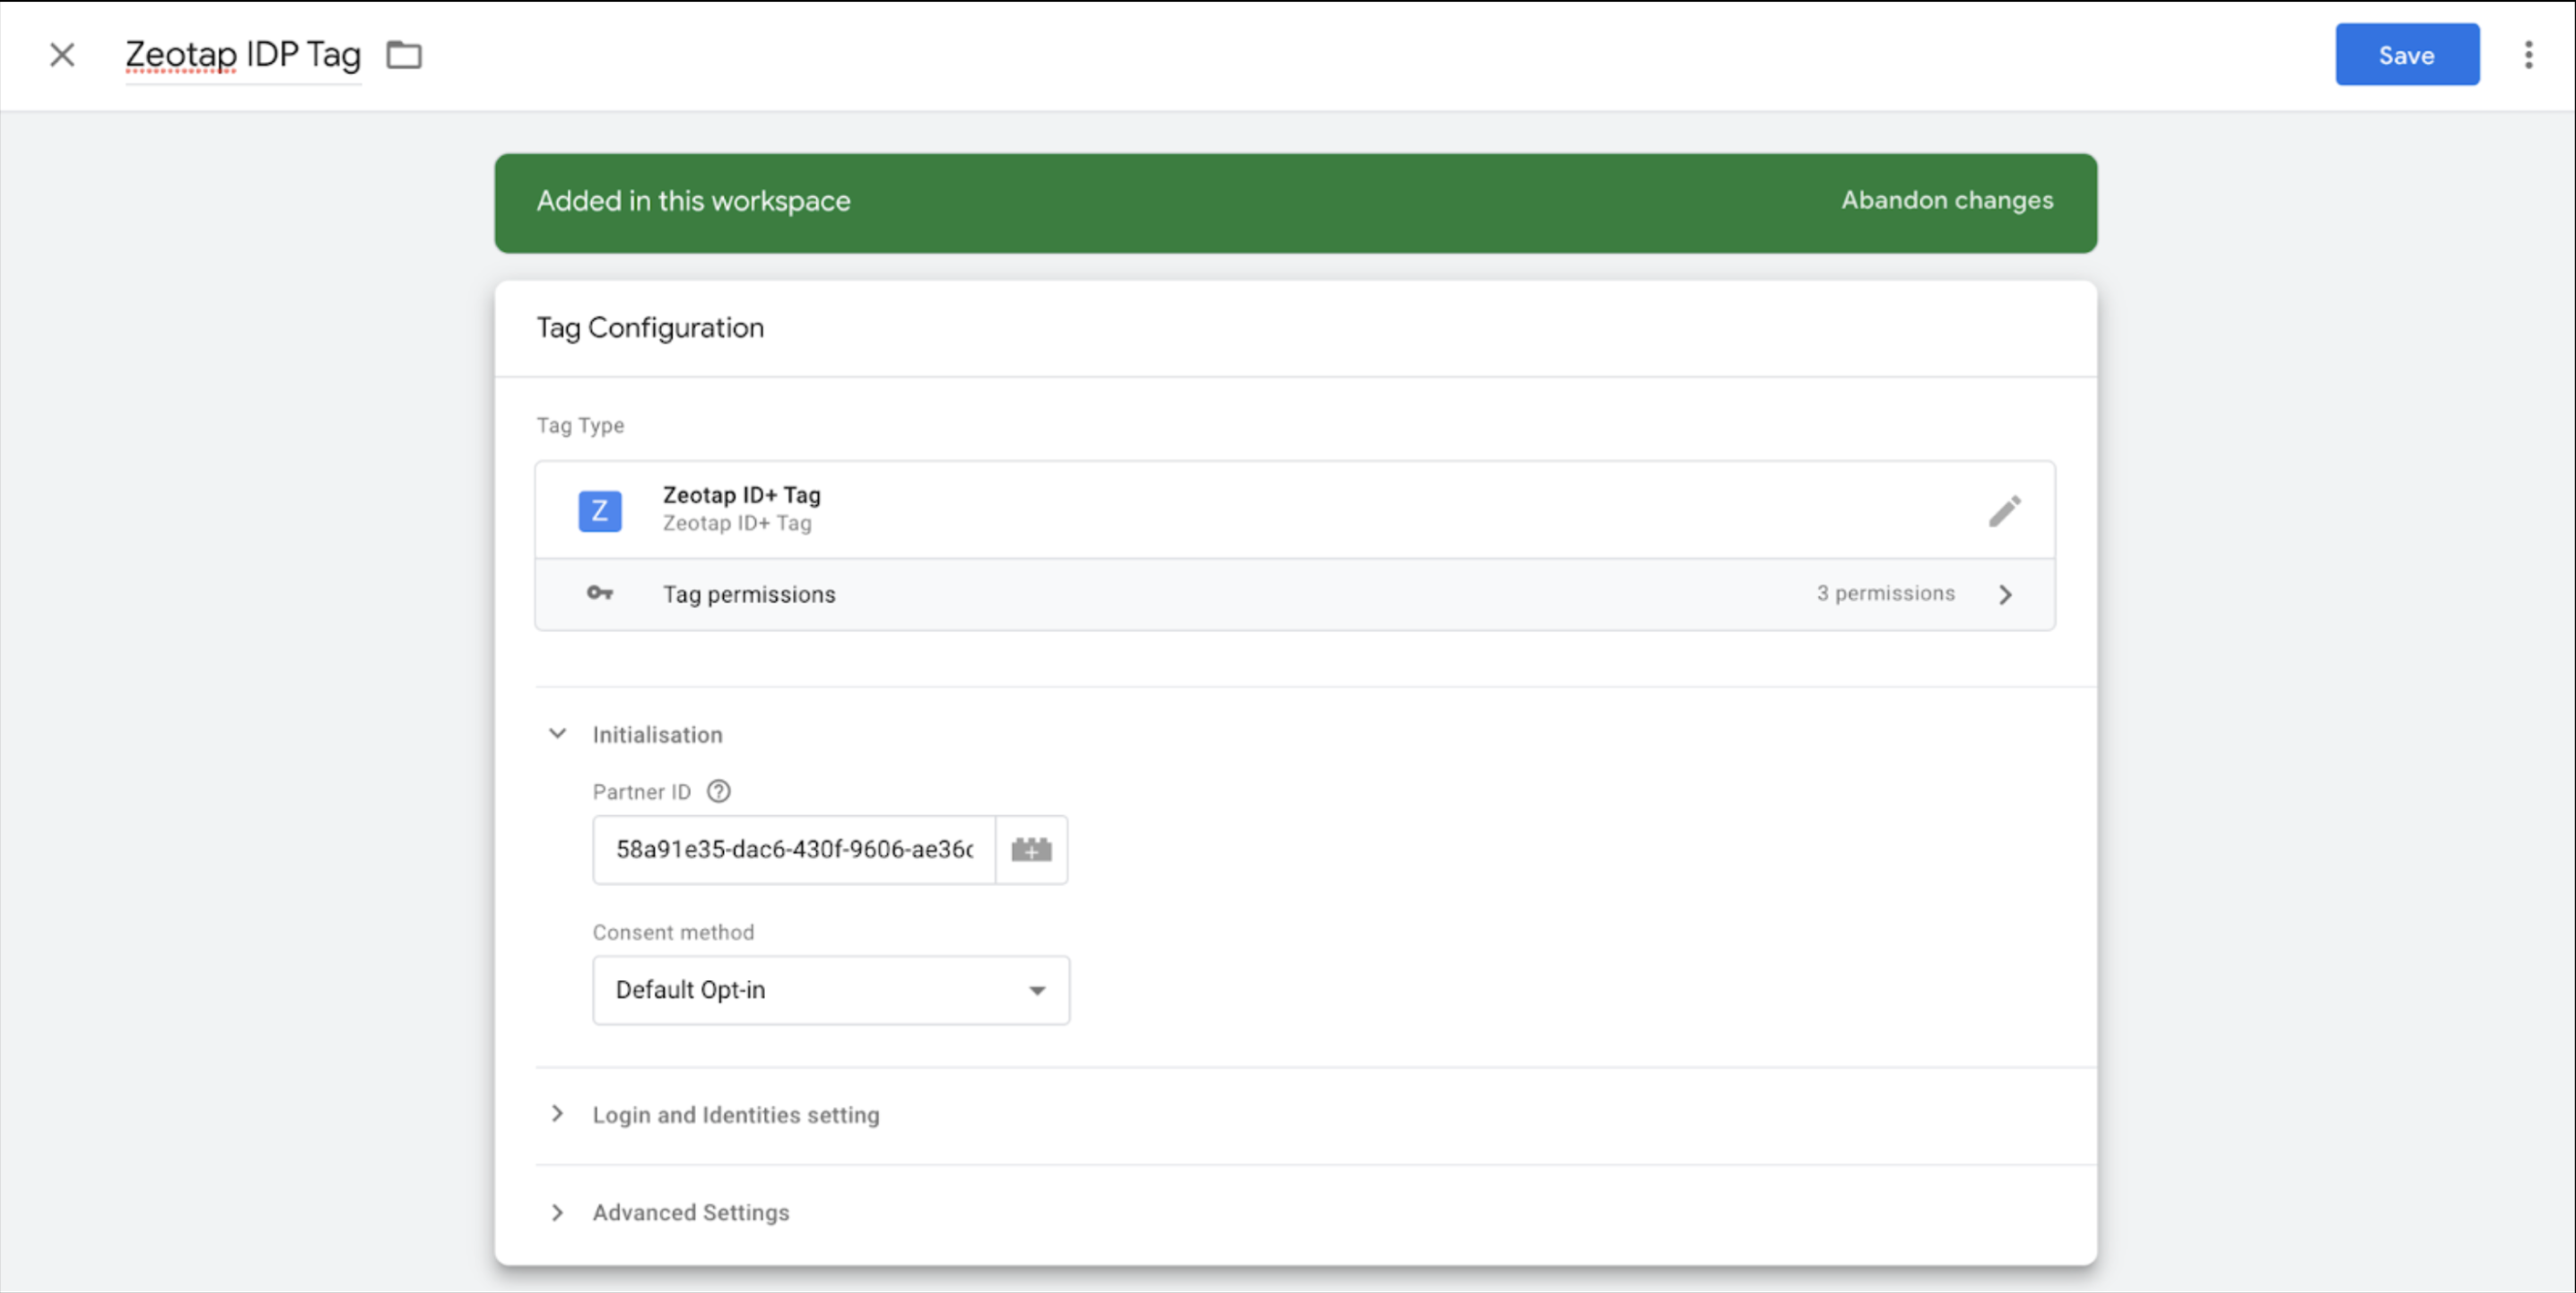Click the Partner ID help question mark
Viewport: 2576px width, 1293px height.
718,791
